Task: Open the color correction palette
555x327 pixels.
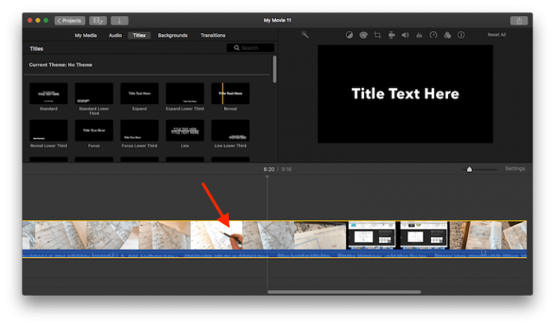Action: pos(363,35)
